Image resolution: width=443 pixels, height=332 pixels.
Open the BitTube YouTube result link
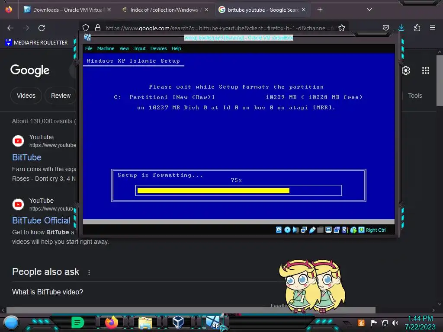pos(27,157)
